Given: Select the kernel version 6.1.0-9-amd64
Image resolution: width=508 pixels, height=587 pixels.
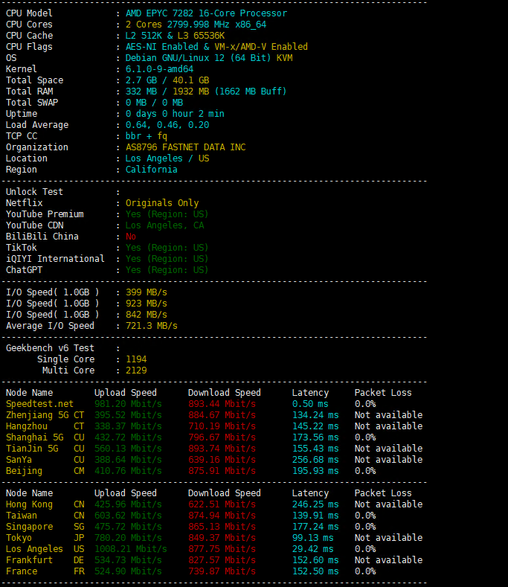Looking at the screenshot, I should tap(160, 69).
